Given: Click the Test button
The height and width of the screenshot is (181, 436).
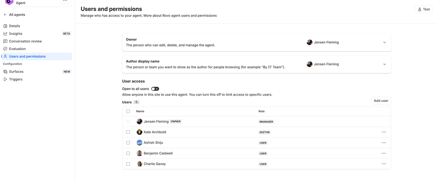Looking at the screenshot, I should tap(423, 10).
